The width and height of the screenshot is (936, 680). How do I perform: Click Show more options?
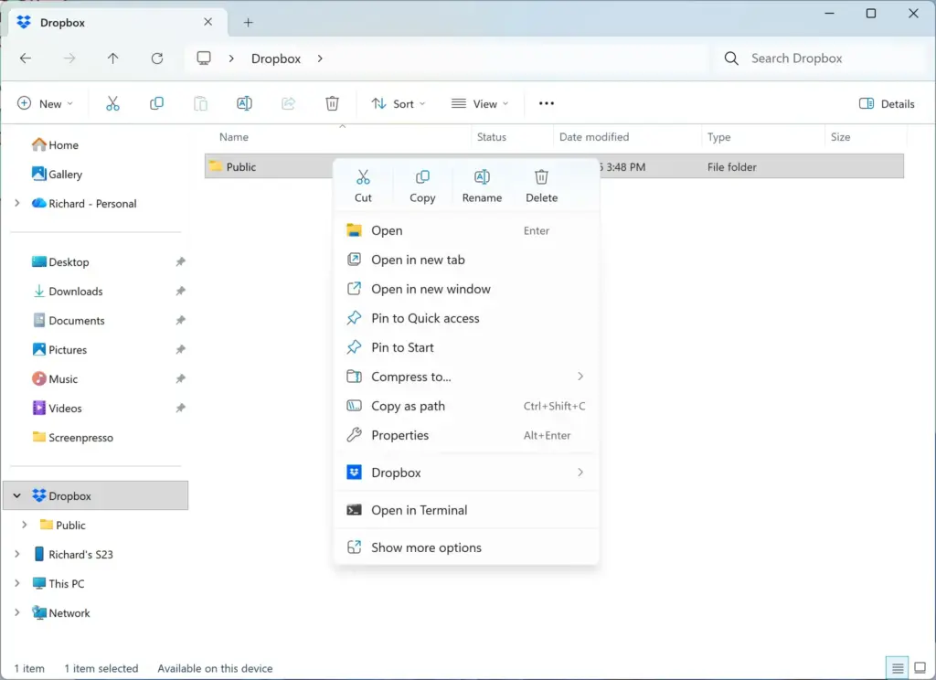pos(466,547)
